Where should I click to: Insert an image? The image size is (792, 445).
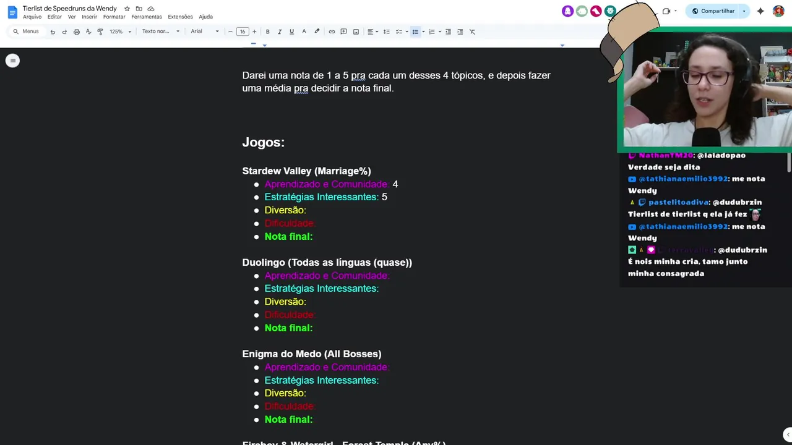click(x=356, y=32)
